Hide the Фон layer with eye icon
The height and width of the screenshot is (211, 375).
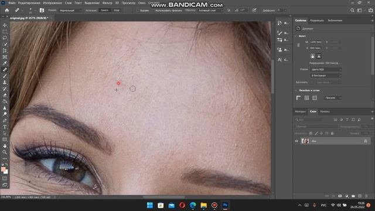click(296, 141)
